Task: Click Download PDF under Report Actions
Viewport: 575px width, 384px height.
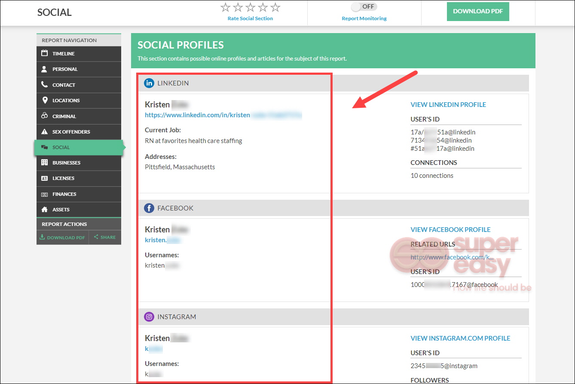Action: pos(63,237)
